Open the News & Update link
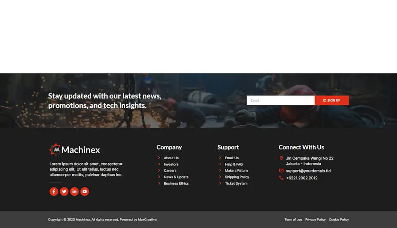This screenshot has height=228, width=397. click(176, 177)
